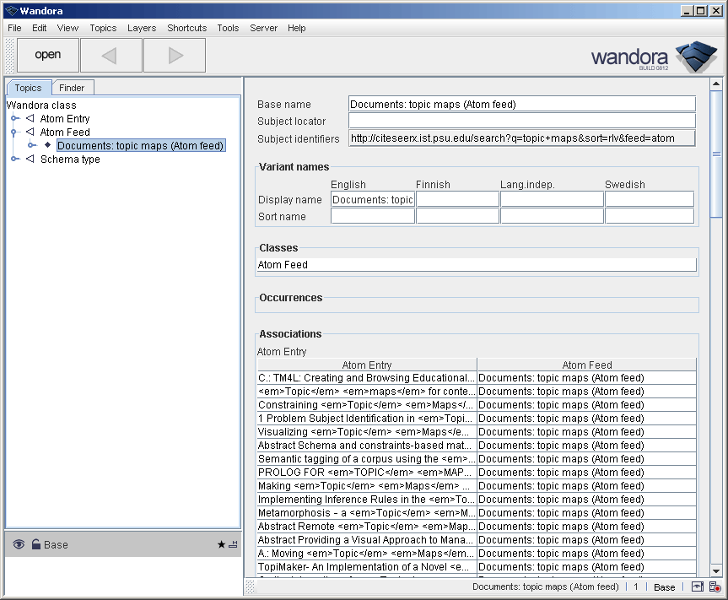
Task: Click the forward navigation arrow button
Action: [175, 56]
